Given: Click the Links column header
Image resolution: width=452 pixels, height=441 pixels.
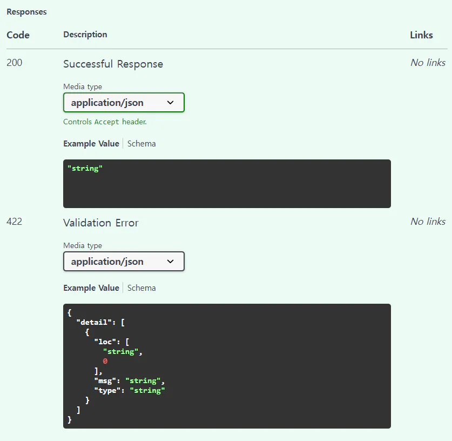Looking at the screenshot, I should pyautogui.click(x=421, y=35).
